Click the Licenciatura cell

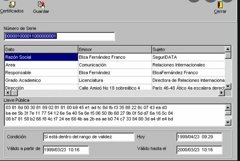pyautogui.click(x=115, y=80)
